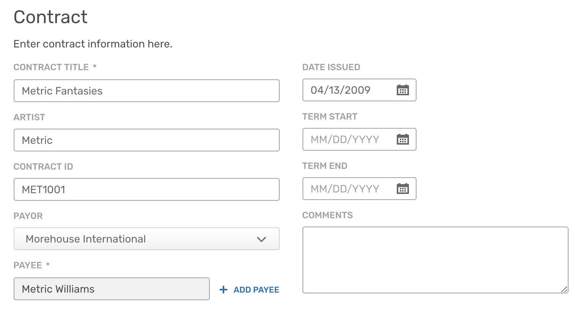Open the Term End calendar icon
Viewport: 583px width, 315px height.
click(402, 189)
